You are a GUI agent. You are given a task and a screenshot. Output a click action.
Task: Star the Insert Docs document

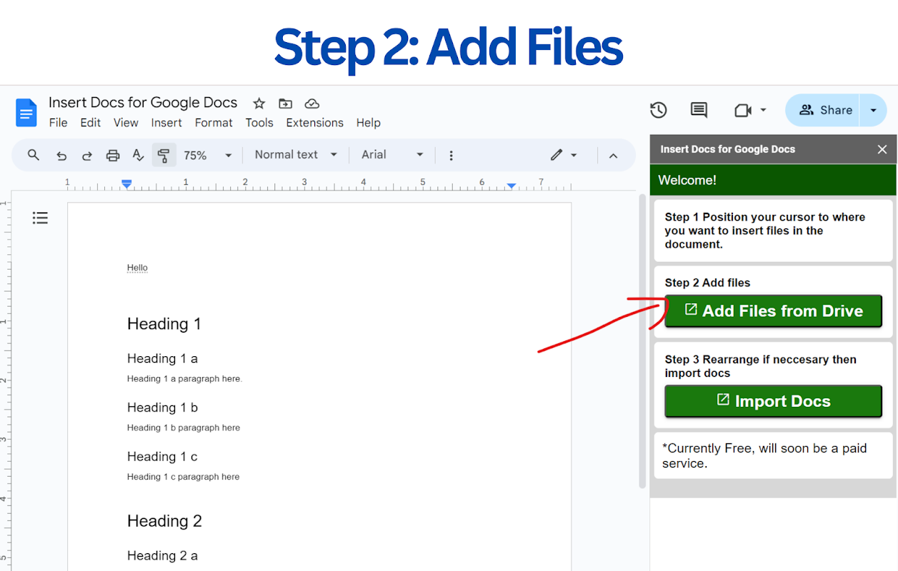click(x=259, y=103)
